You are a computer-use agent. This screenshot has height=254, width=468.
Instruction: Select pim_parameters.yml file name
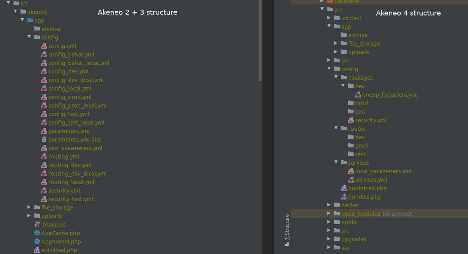click(x=75, y=148)
